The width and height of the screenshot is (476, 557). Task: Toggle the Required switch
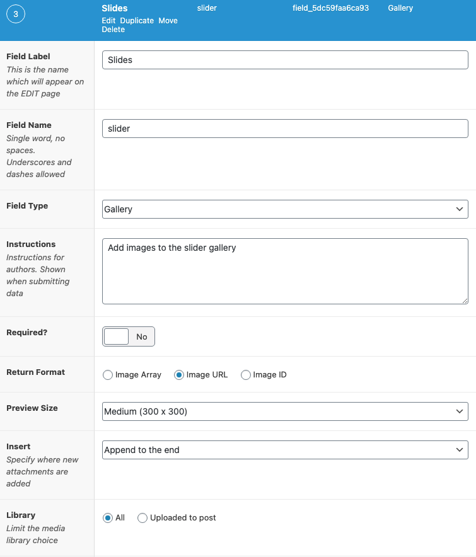(129, 336)
